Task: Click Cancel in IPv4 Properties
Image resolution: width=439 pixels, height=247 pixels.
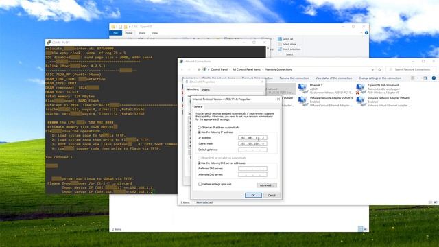Action: click(272, 195)
